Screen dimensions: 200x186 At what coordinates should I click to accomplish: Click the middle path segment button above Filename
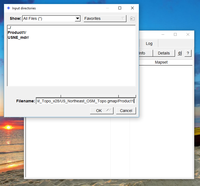tap(90, 96)
